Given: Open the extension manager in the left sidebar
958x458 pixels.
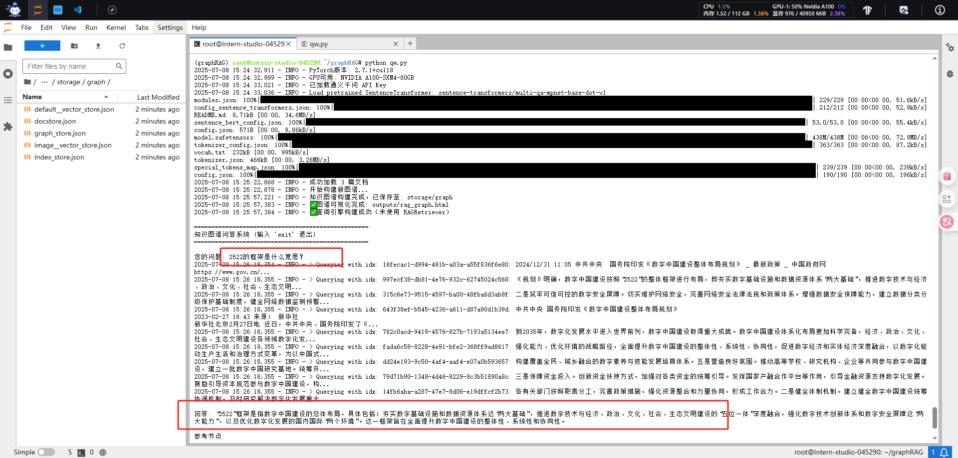Looking at the screenshot, I should pyautogui.click(x=8, y=127).
